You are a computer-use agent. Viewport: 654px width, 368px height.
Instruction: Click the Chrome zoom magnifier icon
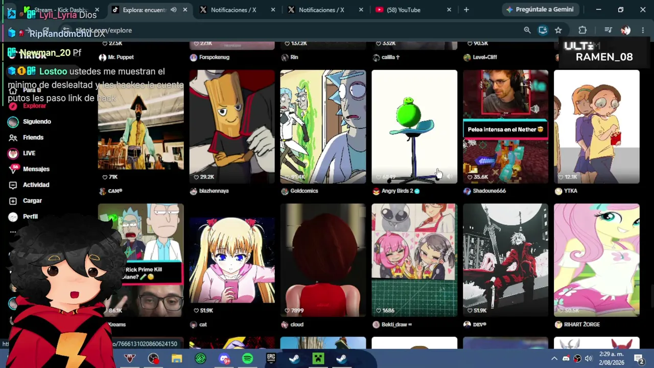click(x=527, y=30)
